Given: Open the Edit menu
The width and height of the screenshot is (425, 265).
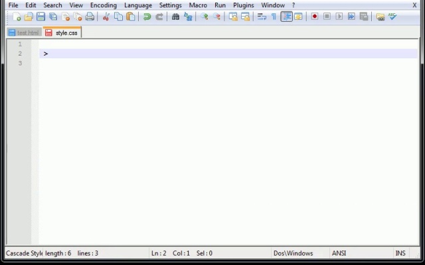Looking at the screenshot, I should pos(31,5).
